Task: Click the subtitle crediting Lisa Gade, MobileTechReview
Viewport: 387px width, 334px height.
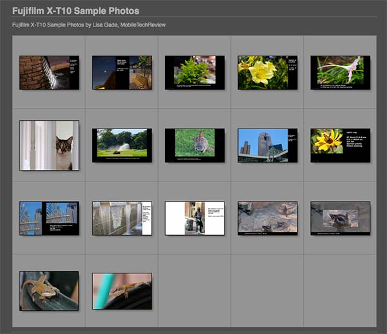Action: click(x=89, y=25)
